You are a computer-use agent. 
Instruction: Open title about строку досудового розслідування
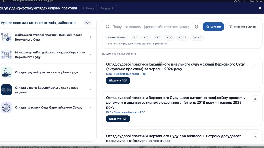[174, 138]
